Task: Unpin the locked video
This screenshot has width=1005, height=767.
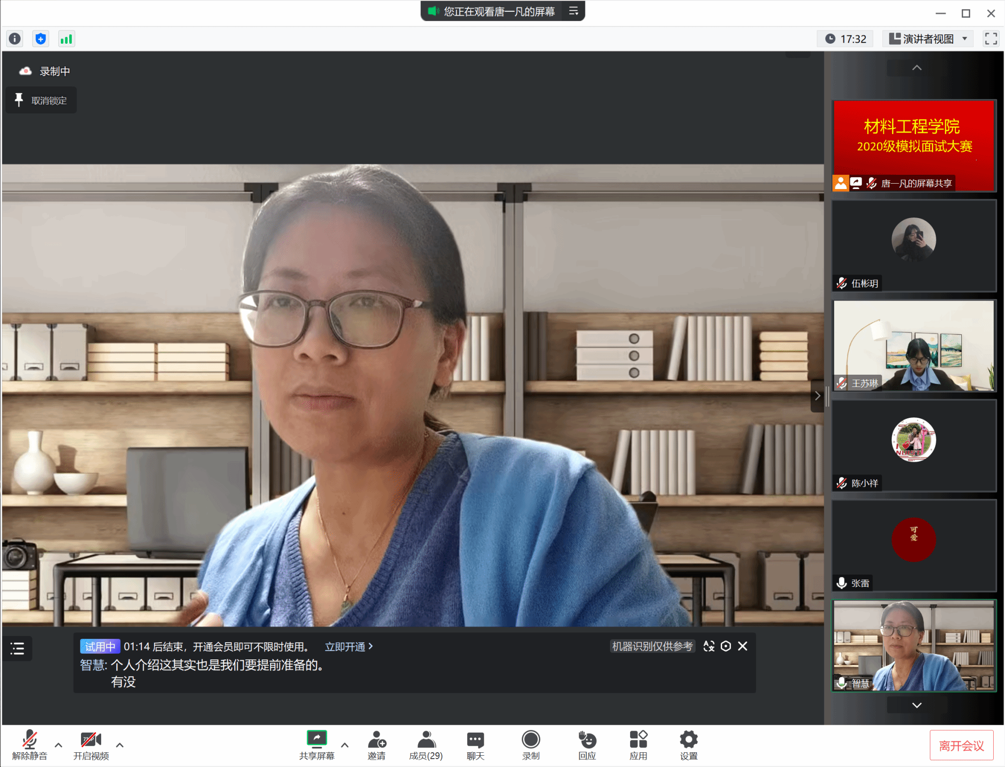Action: [x=41, y=101]
